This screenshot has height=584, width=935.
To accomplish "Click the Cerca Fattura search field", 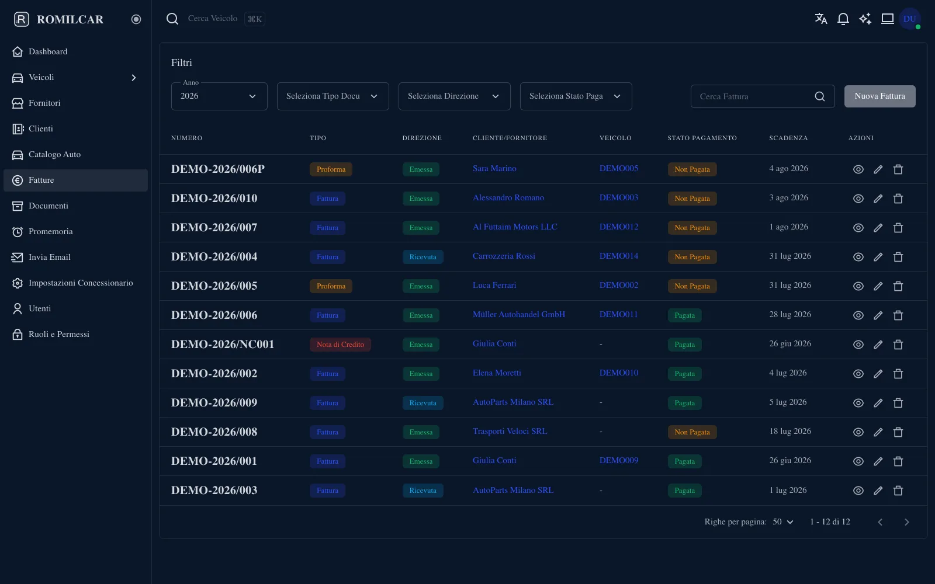I will [763, 96].
